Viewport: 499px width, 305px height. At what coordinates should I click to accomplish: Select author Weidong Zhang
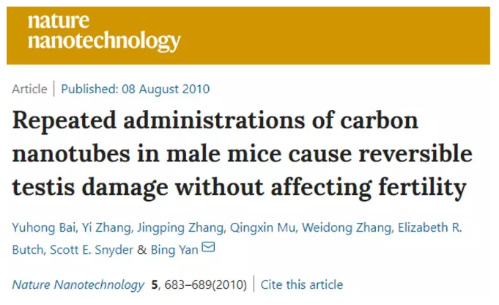[347, 227]
